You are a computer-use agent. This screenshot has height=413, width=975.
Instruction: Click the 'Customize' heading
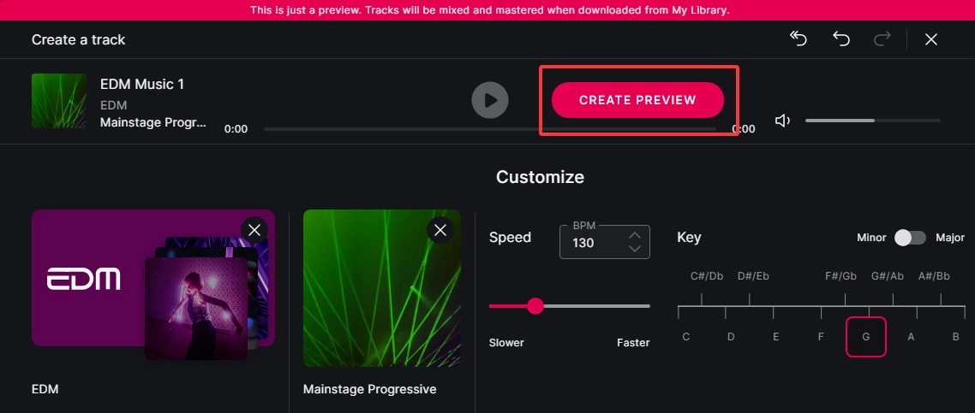(x=540, y=177)
